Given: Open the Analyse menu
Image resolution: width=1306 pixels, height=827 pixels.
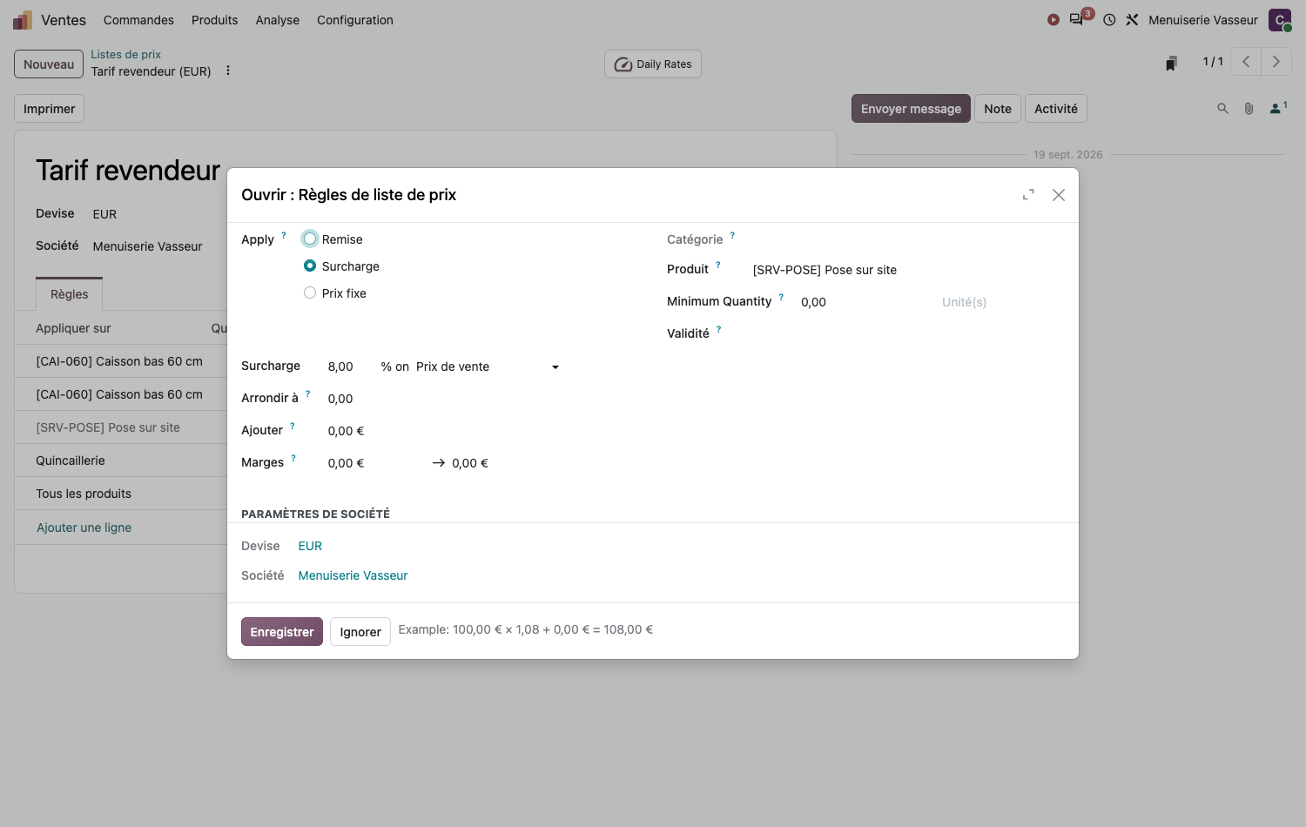Looking at the screenshot, I should click(278, 20).
